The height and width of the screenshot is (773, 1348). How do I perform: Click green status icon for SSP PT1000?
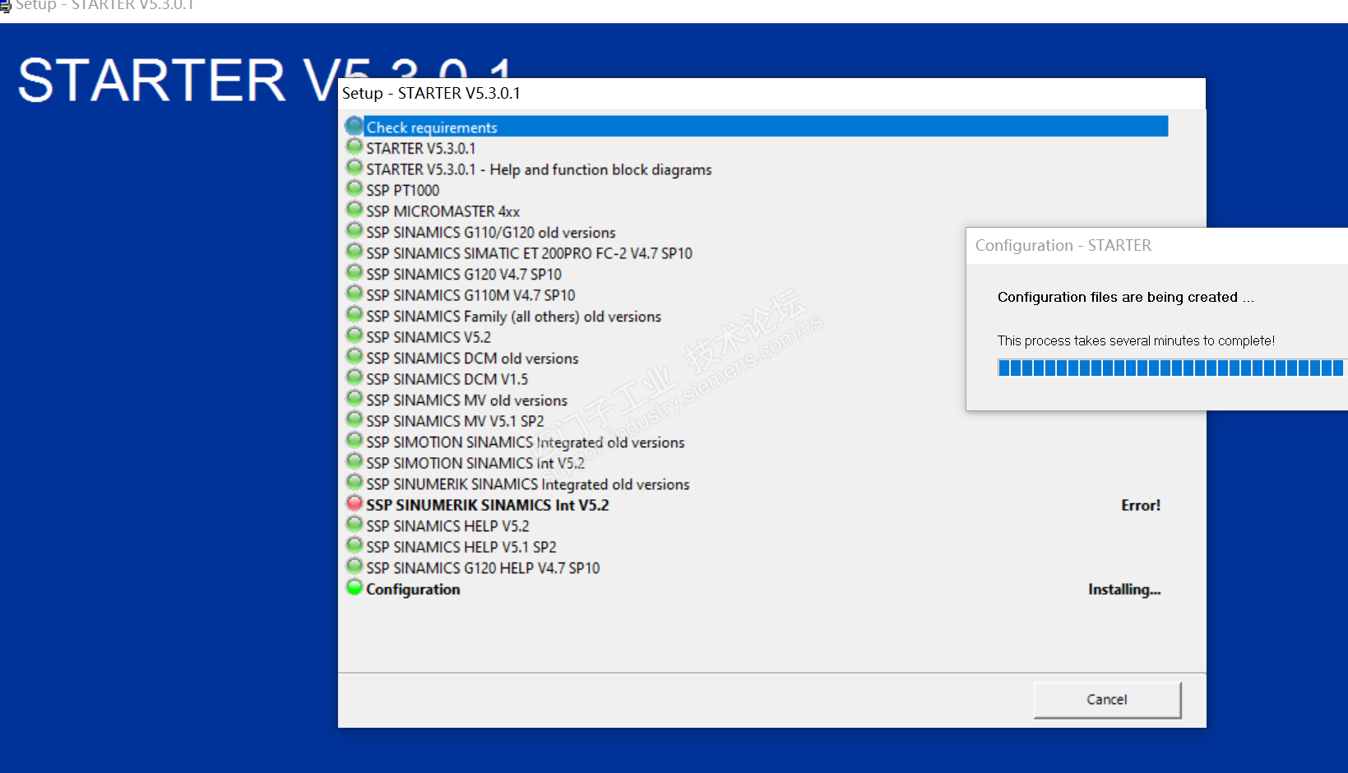click(354, 188)
